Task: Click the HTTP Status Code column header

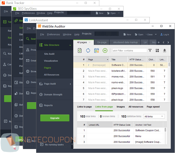Action: click(x=123, y=125)
